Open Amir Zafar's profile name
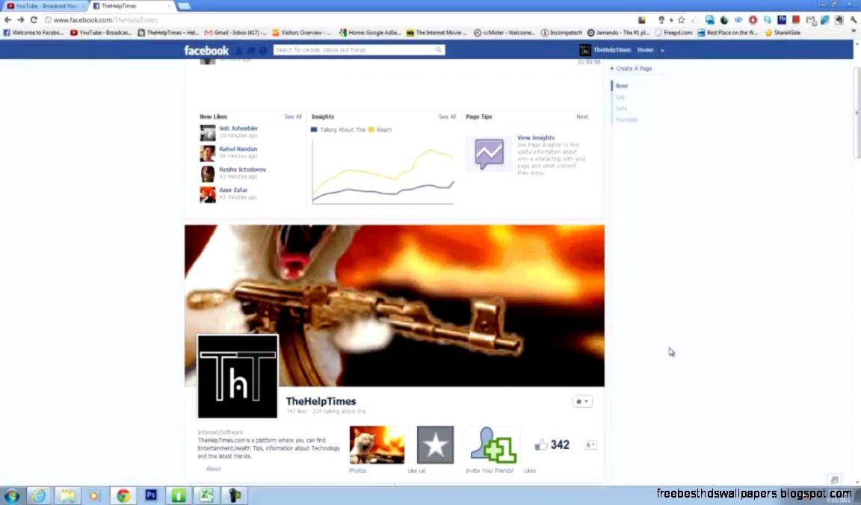 click(x=233, y=190)
